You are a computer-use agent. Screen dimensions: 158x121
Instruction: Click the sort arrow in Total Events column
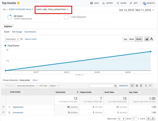click(77, 92)
